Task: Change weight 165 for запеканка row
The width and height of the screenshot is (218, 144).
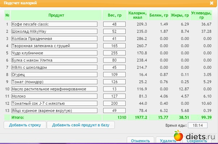Action: coord(114,46)
